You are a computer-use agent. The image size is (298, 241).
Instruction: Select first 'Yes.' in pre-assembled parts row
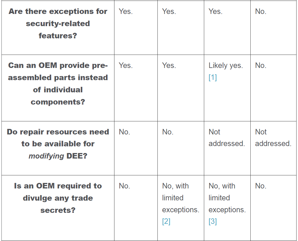(x=125, y=66)
